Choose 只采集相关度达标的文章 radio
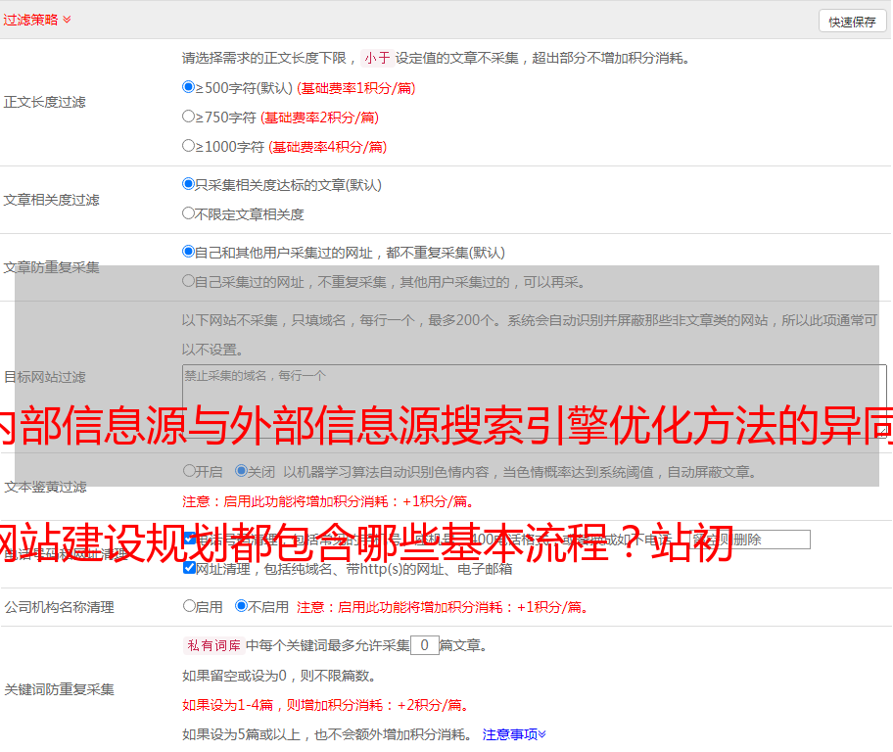 (189, 183)
